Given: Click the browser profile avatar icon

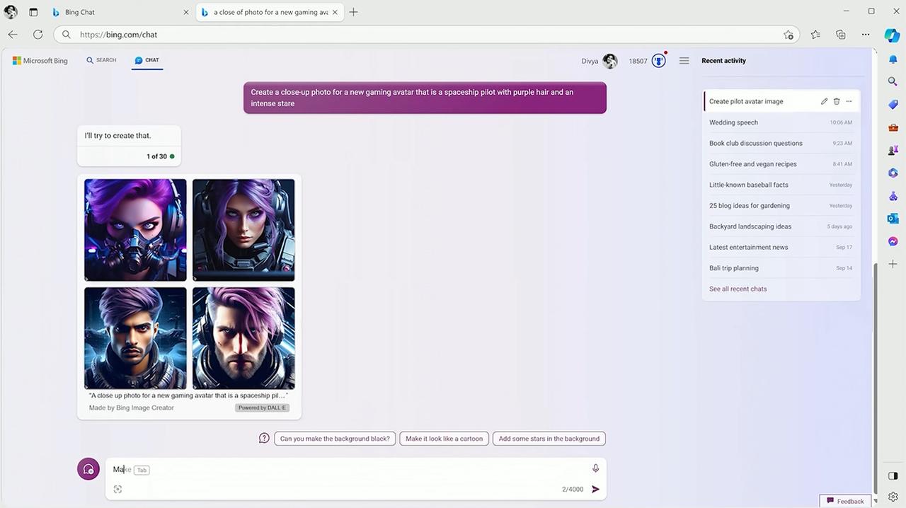Looking at the screenshot, I should click(11, 12).
